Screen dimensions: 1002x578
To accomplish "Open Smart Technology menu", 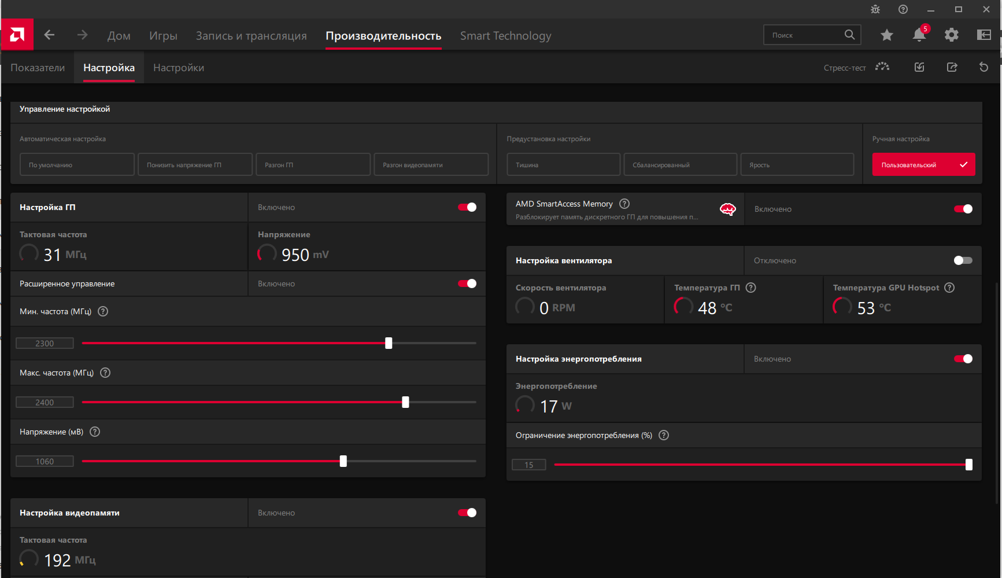I will [506, 36].
